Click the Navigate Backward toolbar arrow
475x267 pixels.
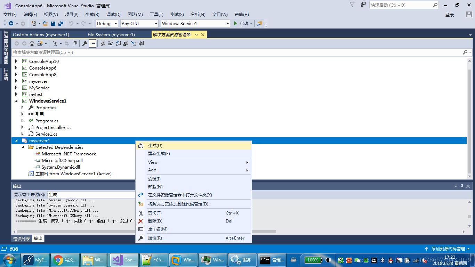coord(11,23)
